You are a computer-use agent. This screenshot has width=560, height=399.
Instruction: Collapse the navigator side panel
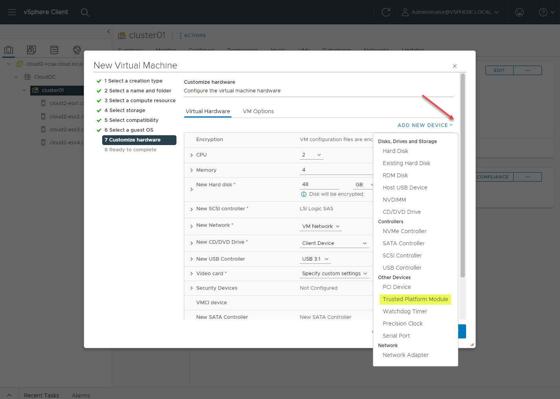[x=108, y=31]
